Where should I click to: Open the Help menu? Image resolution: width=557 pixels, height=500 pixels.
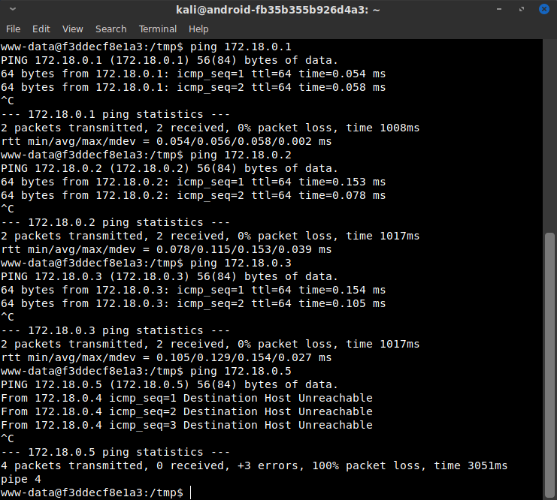pos(198,29)
